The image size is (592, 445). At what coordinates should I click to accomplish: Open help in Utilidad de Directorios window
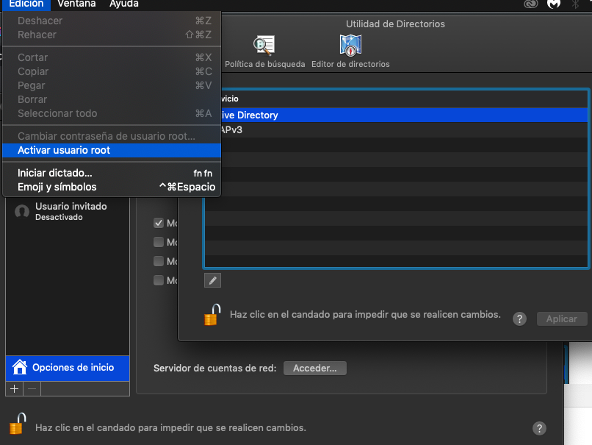pos(519,319)
